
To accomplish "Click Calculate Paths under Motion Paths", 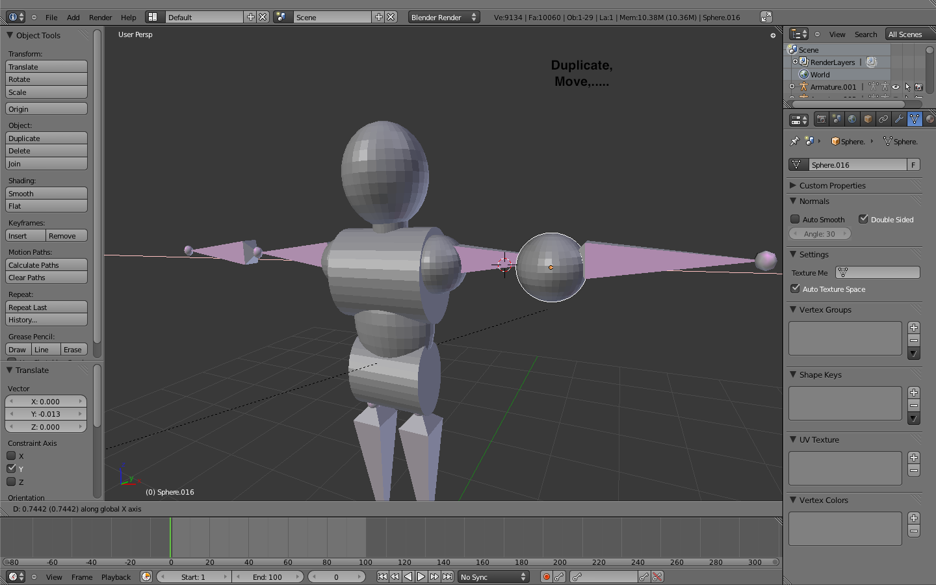I will [46, 265].
